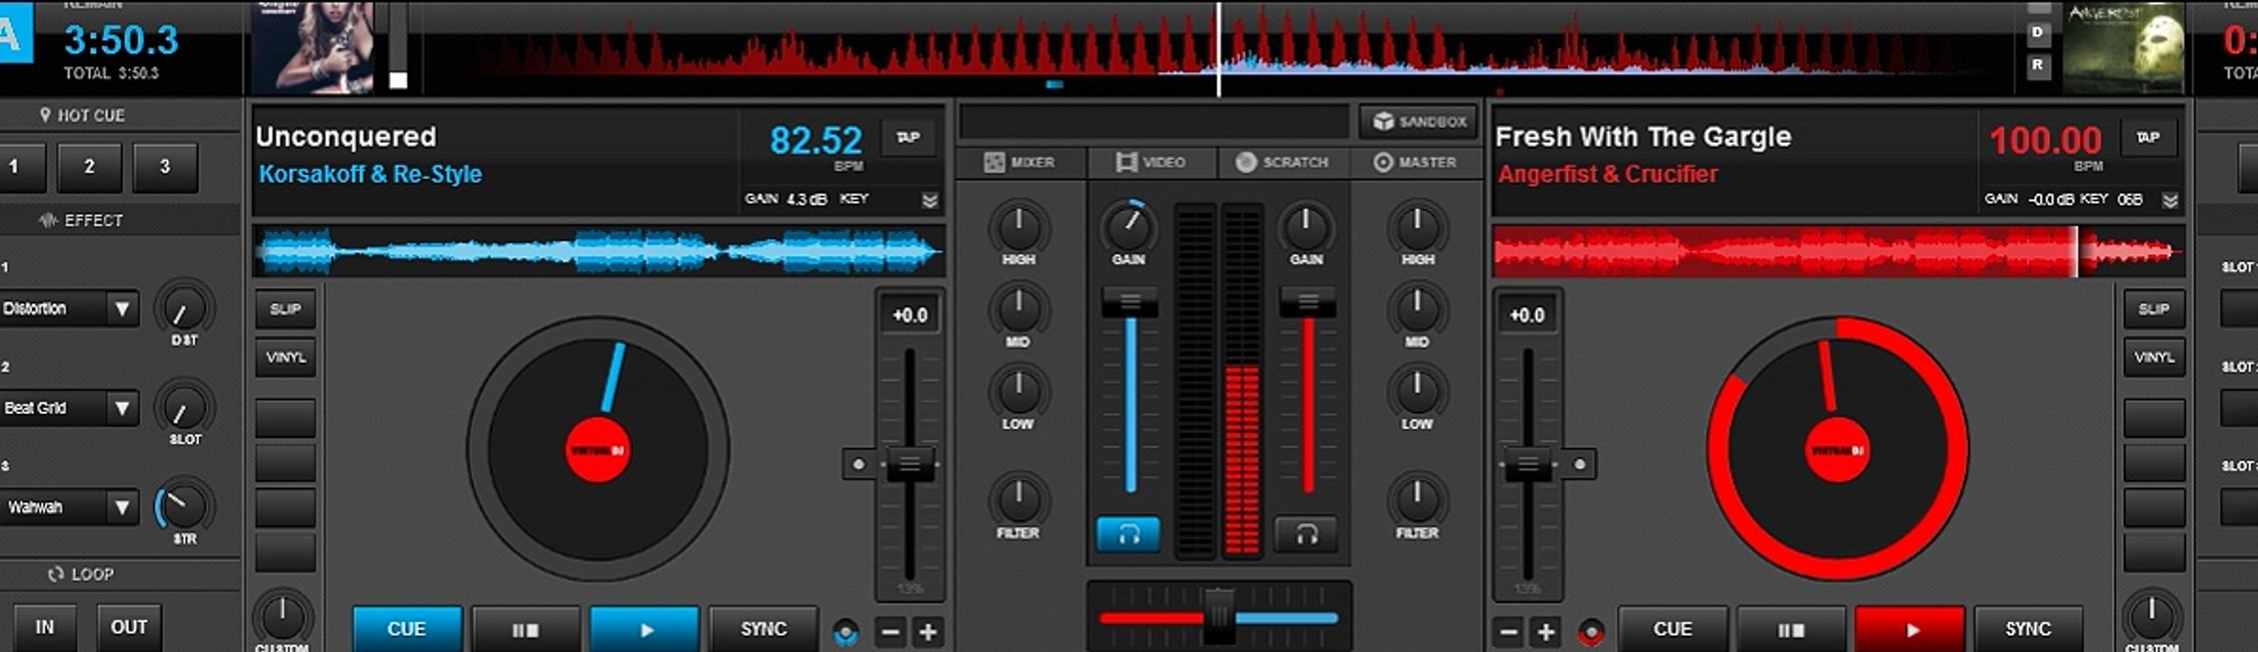
Task: Click right deck pitch reset circle icon
Action: 1591,632
